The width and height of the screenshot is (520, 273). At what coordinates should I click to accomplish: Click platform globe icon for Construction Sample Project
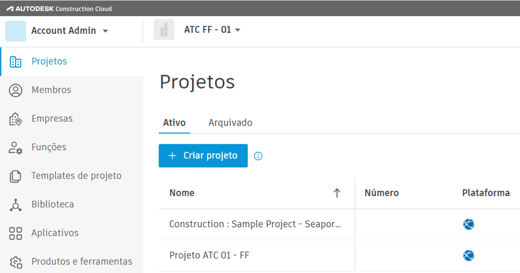pyautogui.click(x=468, y=224)
